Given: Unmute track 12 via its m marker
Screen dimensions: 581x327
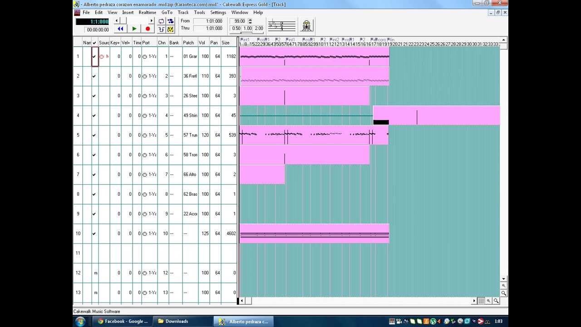Looking at the screenshot, I should [x=95, y=273].
